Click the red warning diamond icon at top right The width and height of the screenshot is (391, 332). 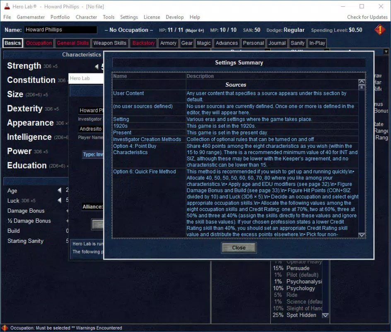379,30
